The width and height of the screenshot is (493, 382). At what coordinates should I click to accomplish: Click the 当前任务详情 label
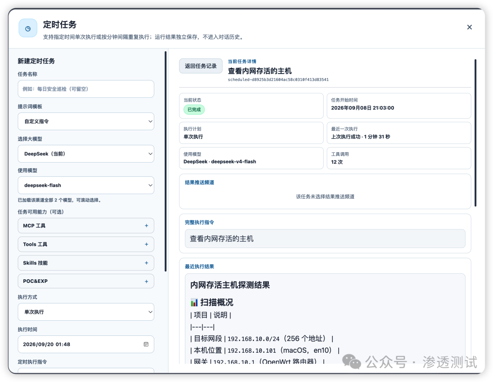click(x=242, y=61)
